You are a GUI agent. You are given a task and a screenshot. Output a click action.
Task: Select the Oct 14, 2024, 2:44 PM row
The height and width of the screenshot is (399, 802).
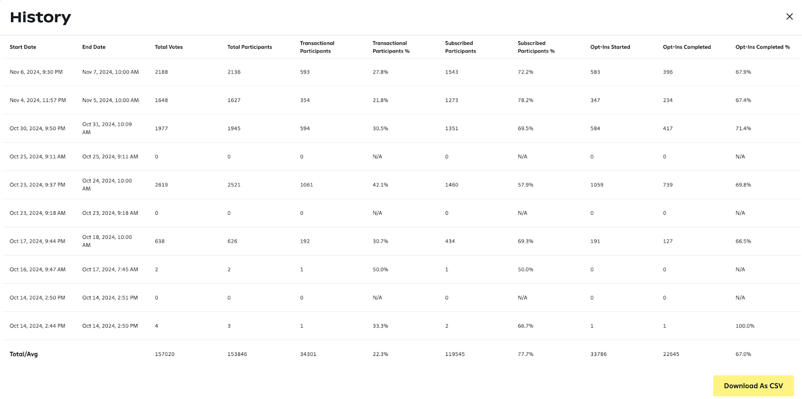pyautogui.click(x=37, y=326)
